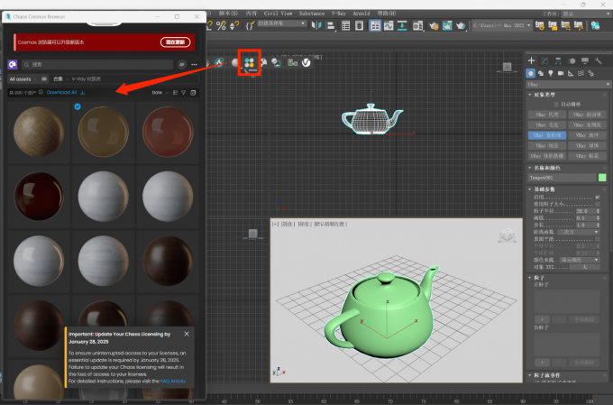This screenshot has height=405, width=613.
Task: Open the VRay object category dropdown
Action: [568, 84]
